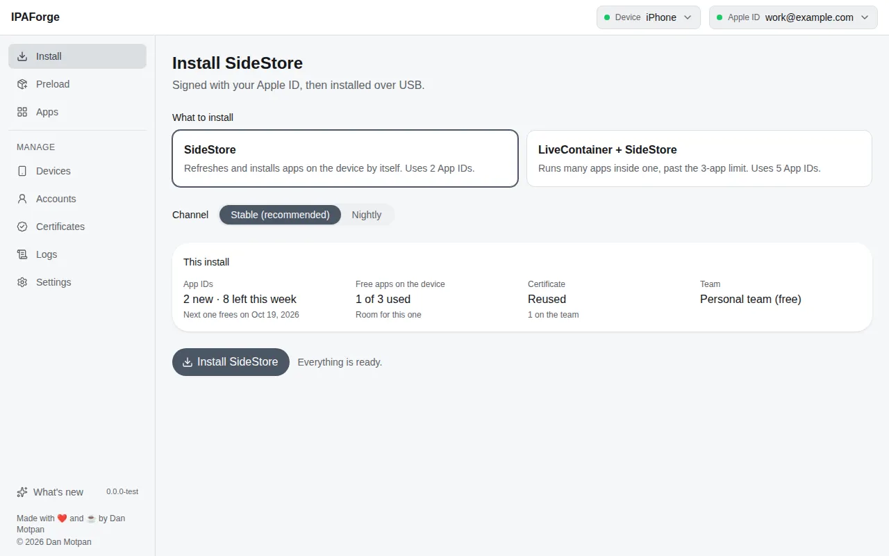Switch channel to Nightly
Image resolution: width=889 pixels, height=556 pixels.
pyautogui.click(x=367, y=215)
